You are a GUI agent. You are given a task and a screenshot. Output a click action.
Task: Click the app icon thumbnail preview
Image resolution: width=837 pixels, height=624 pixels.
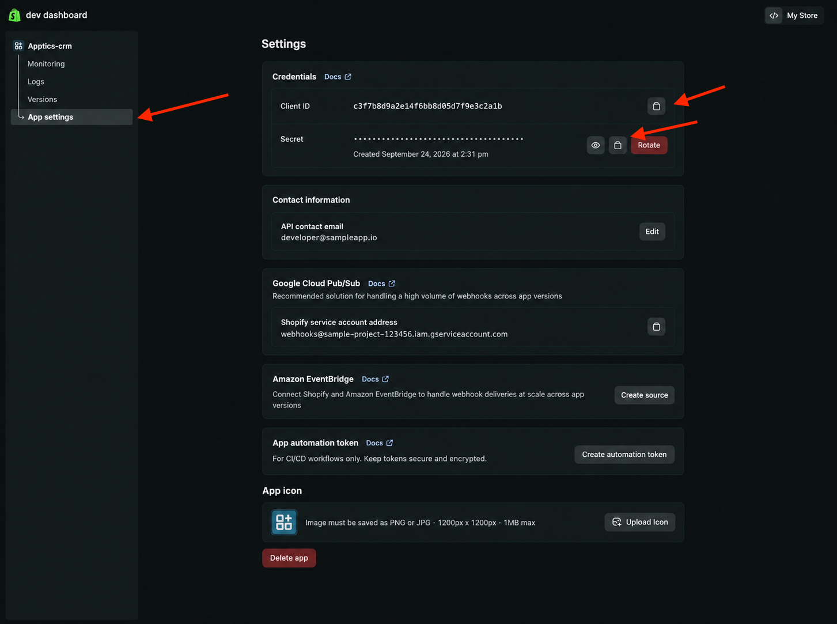(x=284, y=522)
